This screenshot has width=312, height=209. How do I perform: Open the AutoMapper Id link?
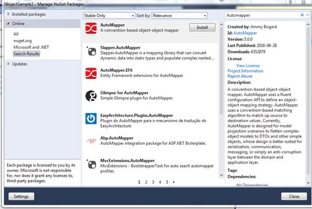pyautogui.click(x=245, y=33)
